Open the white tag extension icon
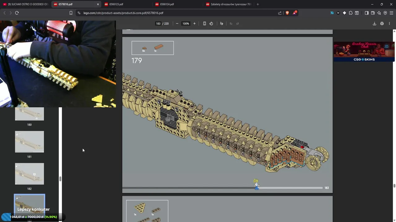The image size is (396, 222). pyautogui.click(x=344, y=13)
